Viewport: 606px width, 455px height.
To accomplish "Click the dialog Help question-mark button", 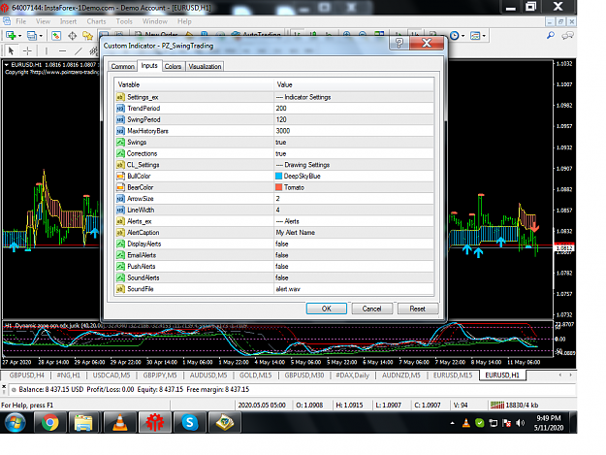I will coord(399,43).
